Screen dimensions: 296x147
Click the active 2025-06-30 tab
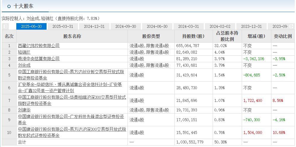[31, 26]
